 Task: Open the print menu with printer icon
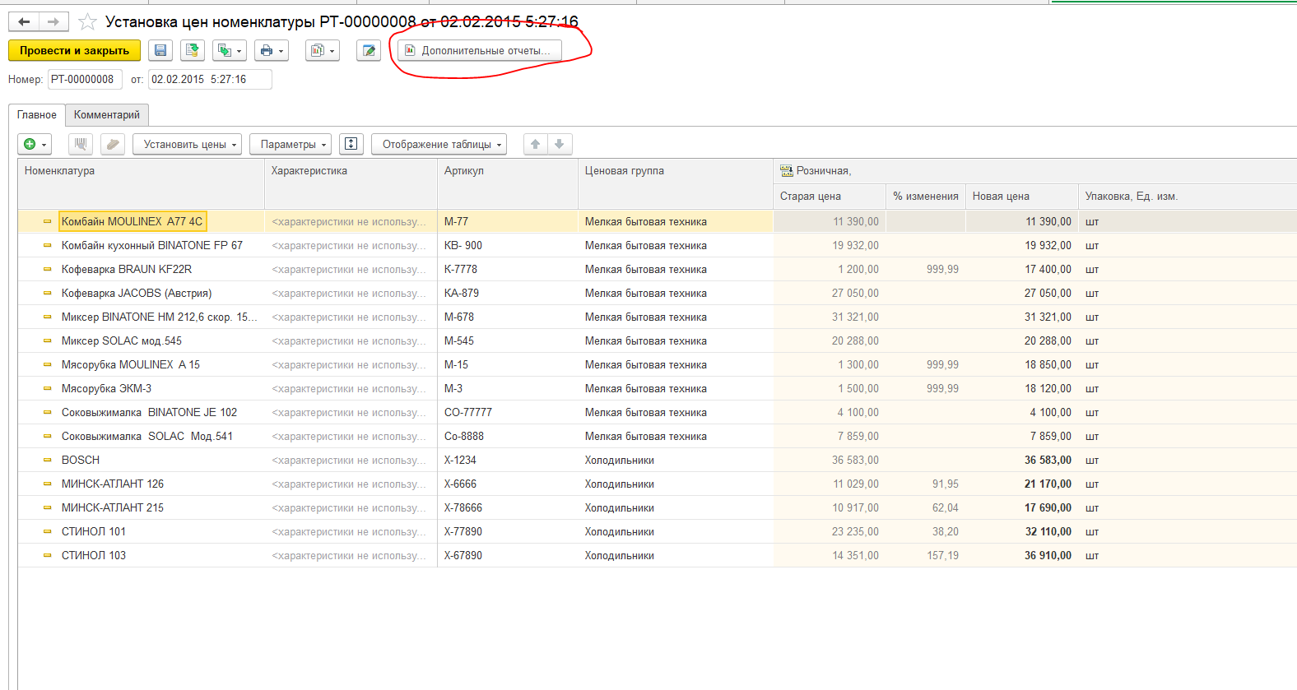[x=272, y=51]
